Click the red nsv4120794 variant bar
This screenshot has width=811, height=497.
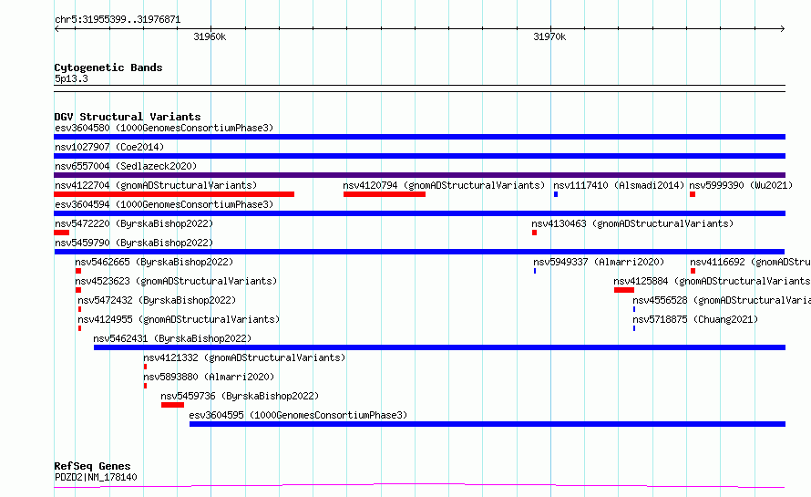[385, 194]
